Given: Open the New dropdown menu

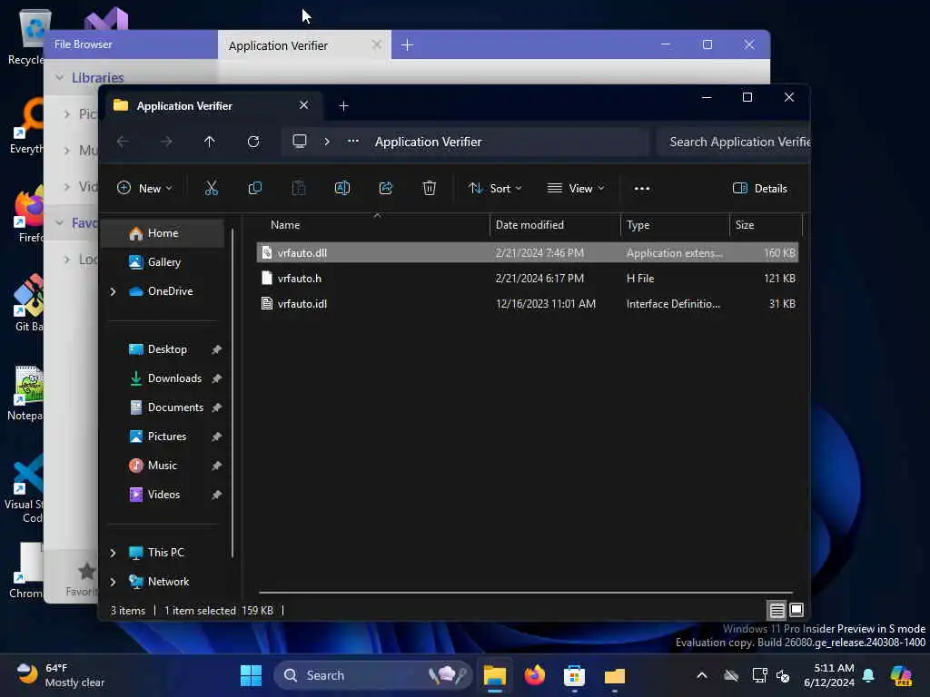Looking at the screenshot, I should tap(144, 189).
